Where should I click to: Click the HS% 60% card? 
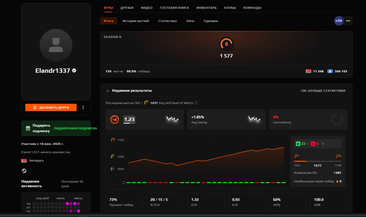(x=288, y=202)
